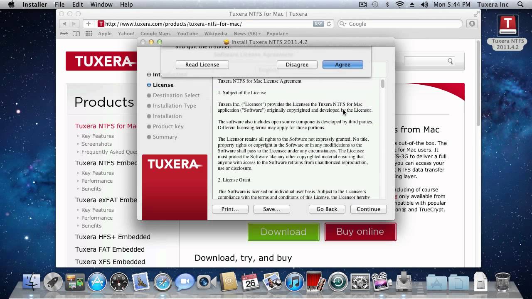Open the Apple bookmark link
Image resolution: width=532 pixels, height=299 pixels.
tap(105, 34)
